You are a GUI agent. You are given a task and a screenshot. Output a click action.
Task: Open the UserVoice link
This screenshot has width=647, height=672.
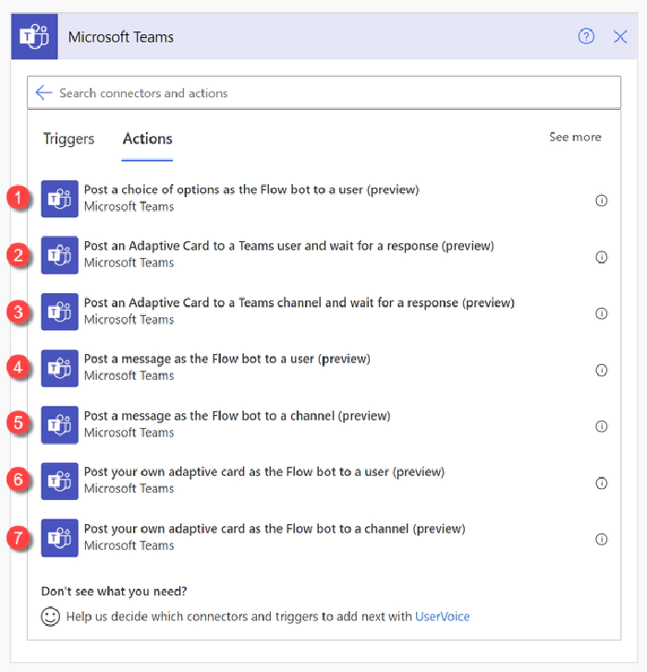pos(442,616)
